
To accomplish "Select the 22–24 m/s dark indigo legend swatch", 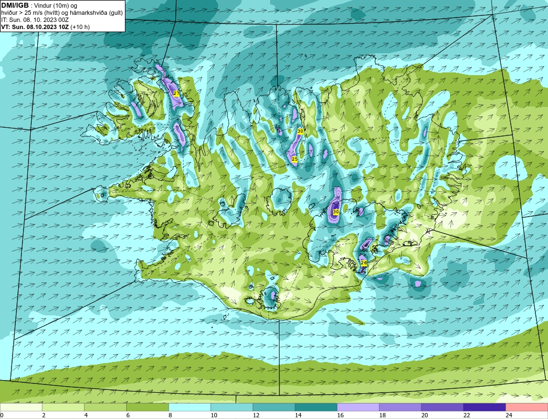I will click(485, 407).
